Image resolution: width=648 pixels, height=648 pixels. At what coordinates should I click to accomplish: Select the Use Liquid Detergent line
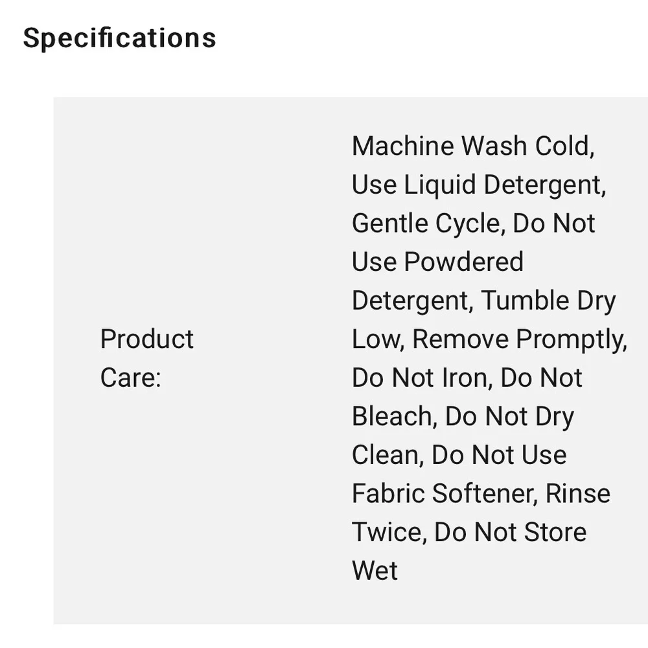point(478,185)
